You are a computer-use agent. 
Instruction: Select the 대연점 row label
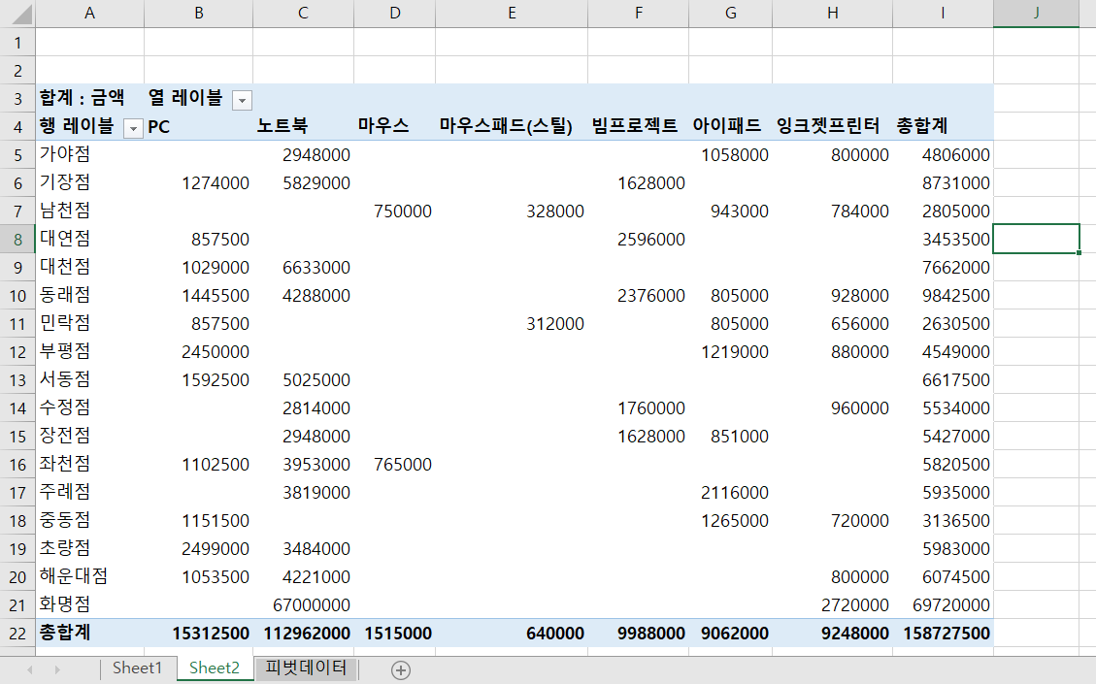[89, 239]
